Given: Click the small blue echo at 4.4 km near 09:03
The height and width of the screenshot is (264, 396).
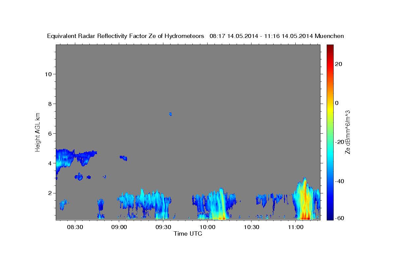Looking at the screenshot, I should click(x=124, y=158).
